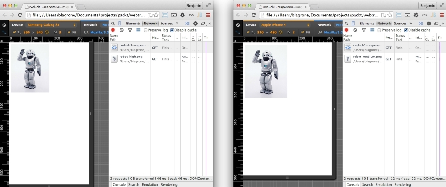The height and width of the screenshot is (187, 446).
Task: Select the robot-high.png request row
Action: (158, 59)
